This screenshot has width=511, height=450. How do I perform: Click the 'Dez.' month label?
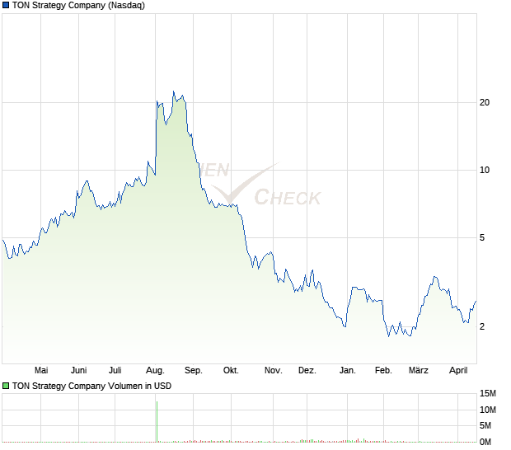coord(307,370)
